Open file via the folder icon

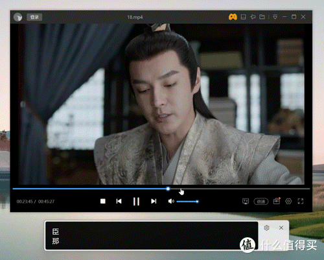[262, 17]
